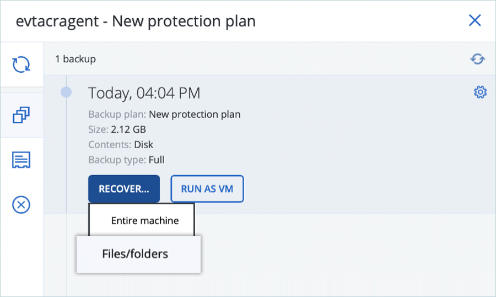This screenshot has height=297, width=496.
Task: Click the Backup type: Full line
Action: point(126,160)
